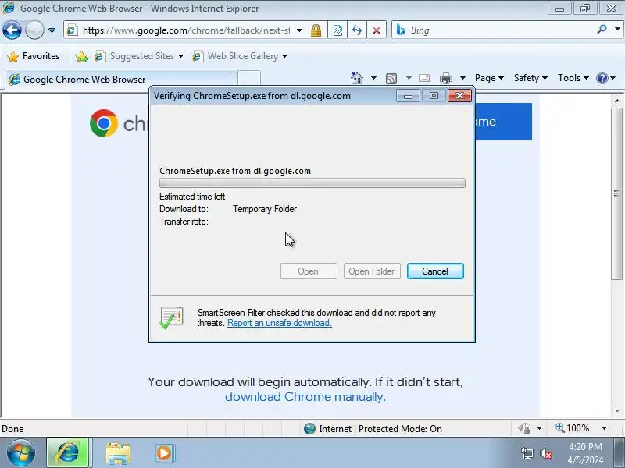The image size is (625, 468).
Task: Click the security lock icon
Action: (x=316, y=30)
